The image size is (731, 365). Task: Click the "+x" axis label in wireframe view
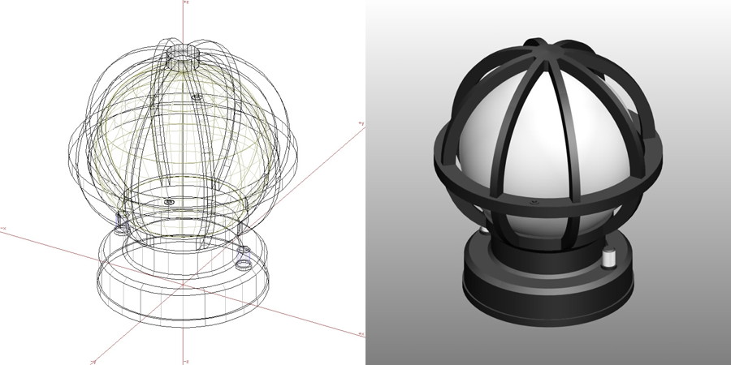(361, 334)
